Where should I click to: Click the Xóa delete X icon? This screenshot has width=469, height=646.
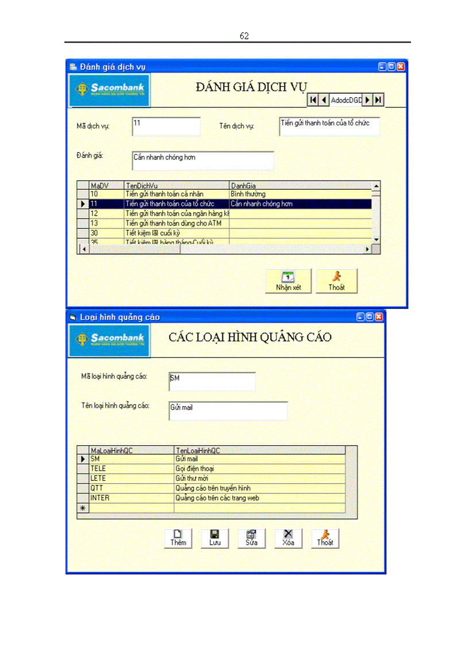point(288,535)
